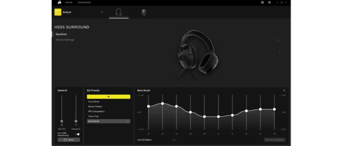
Task: Open Device Settings section
Action: pos(65,40)
